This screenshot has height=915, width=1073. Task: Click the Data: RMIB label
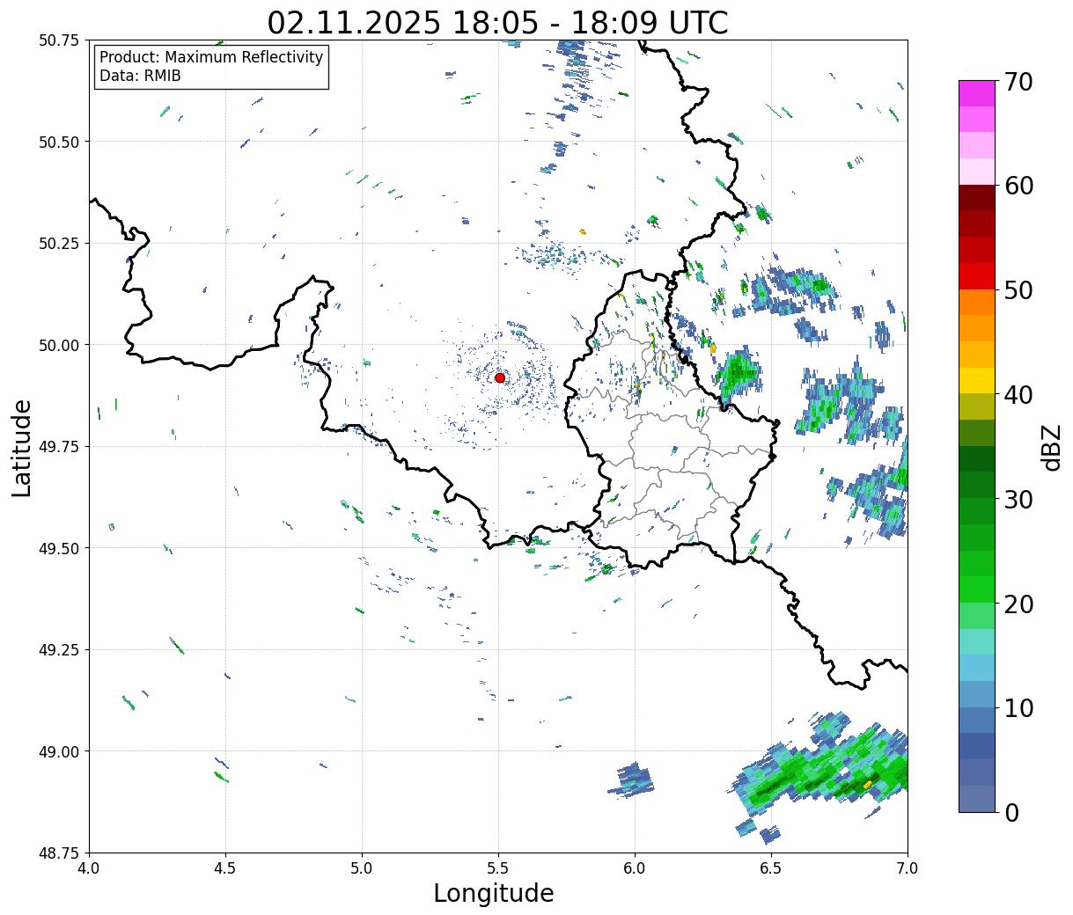tap(140, 76)
